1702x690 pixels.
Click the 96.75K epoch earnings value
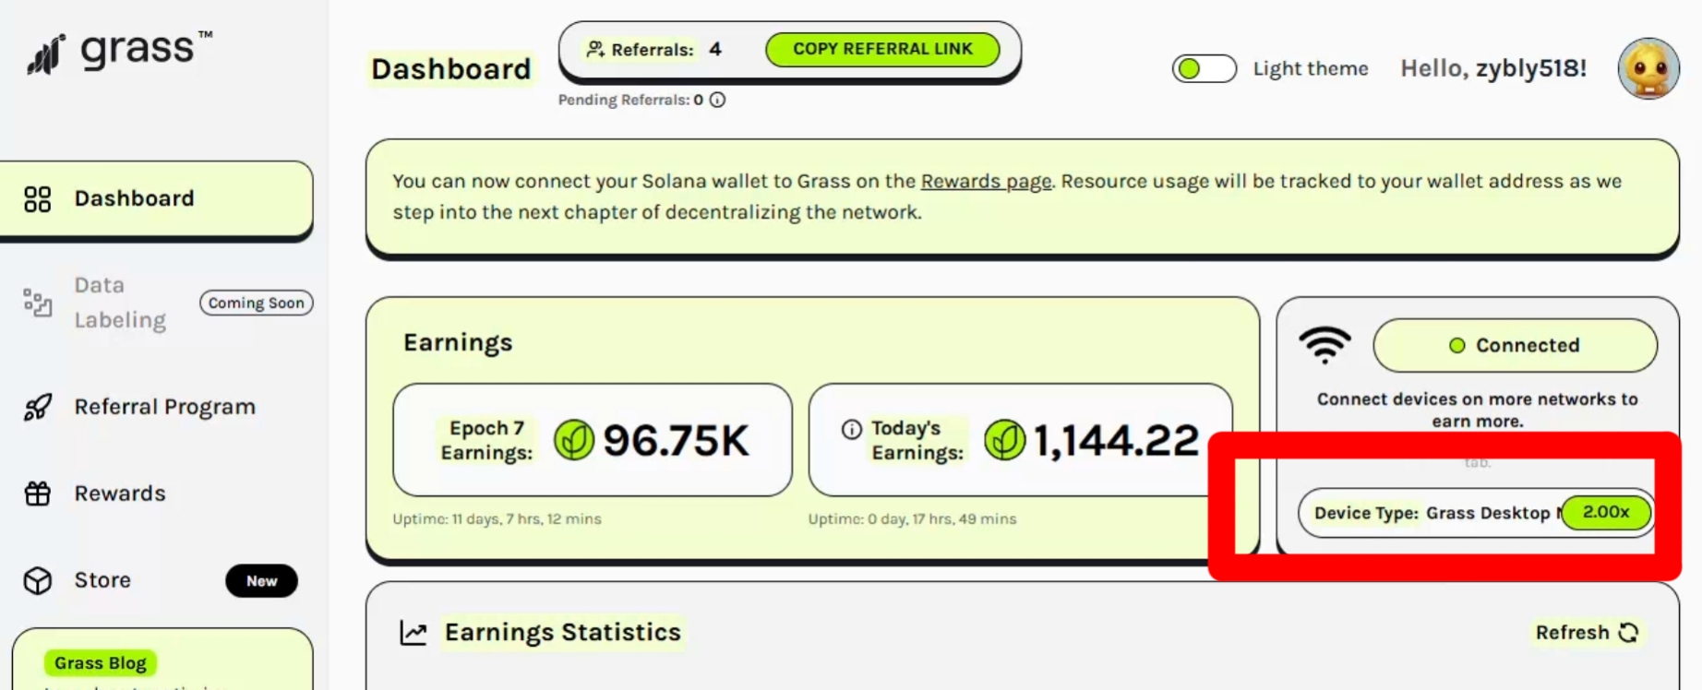676,440
